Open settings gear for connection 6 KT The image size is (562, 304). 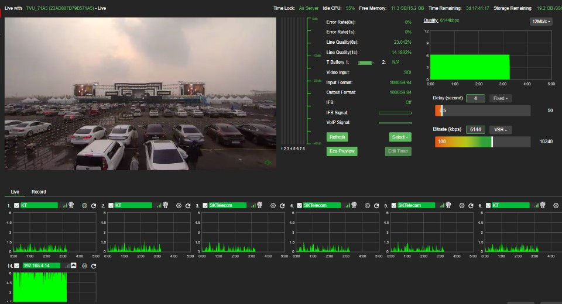[556, 206]
